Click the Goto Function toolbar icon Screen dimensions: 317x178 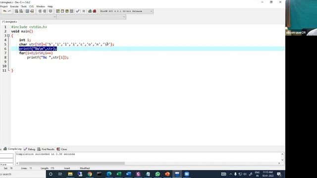tap(27, 11)
